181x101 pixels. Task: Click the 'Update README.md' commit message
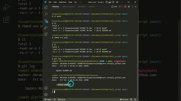(x=64, y=70)
